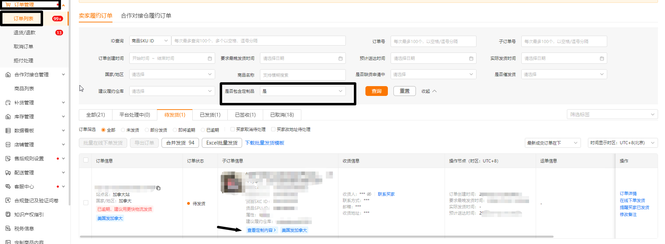The width and height of the screenshot is (665, 244).
Task: Click the 库存管理 warehouse icon in sidebar
Action: (8, 117)
